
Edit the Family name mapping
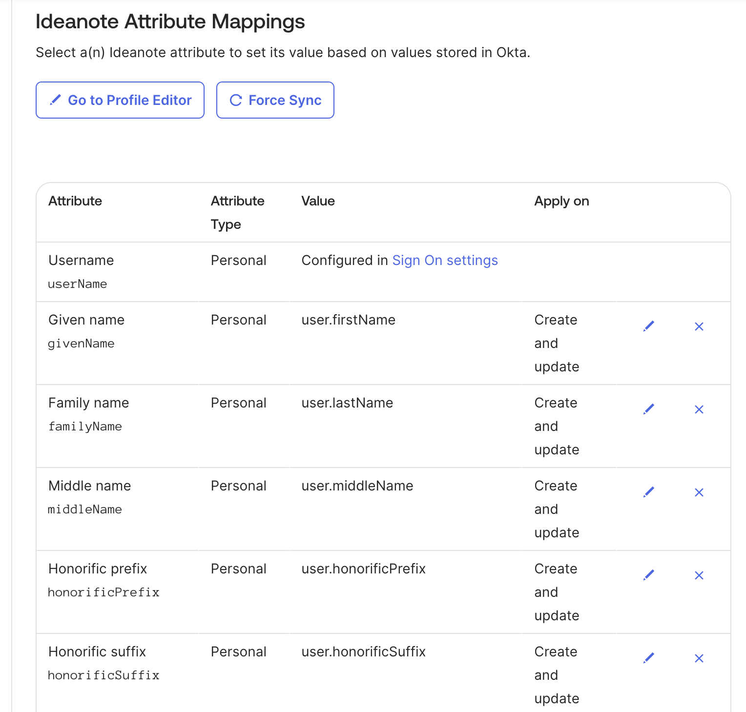tap(649, 409)
